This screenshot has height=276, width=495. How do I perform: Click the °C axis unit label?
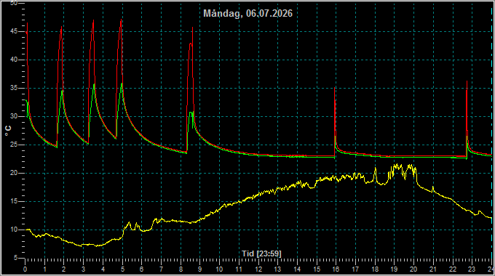click(8, 131)
